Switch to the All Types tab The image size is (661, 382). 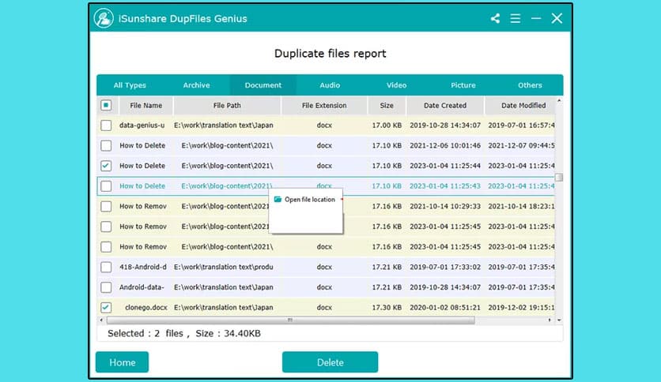point(130,85)
